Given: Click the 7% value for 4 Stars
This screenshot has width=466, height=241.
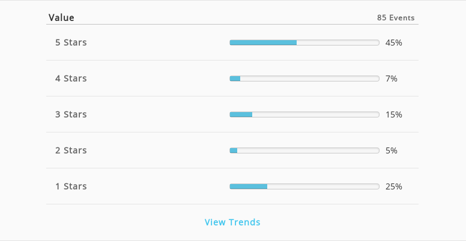Looking at the screenshot, I should pyautogui.click(x=392, y=79).
